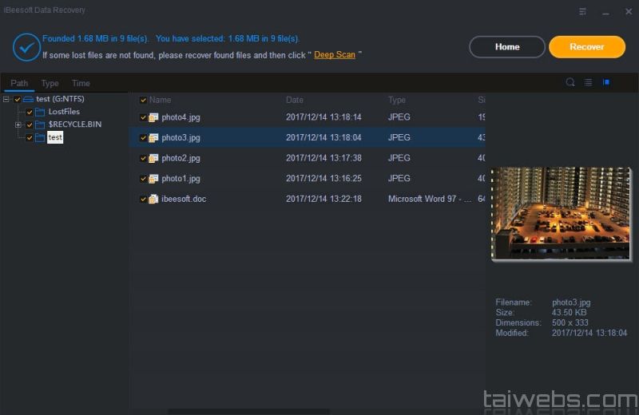
Task: Click the LostFiles folder icon
Action: [x=40, y=112]
